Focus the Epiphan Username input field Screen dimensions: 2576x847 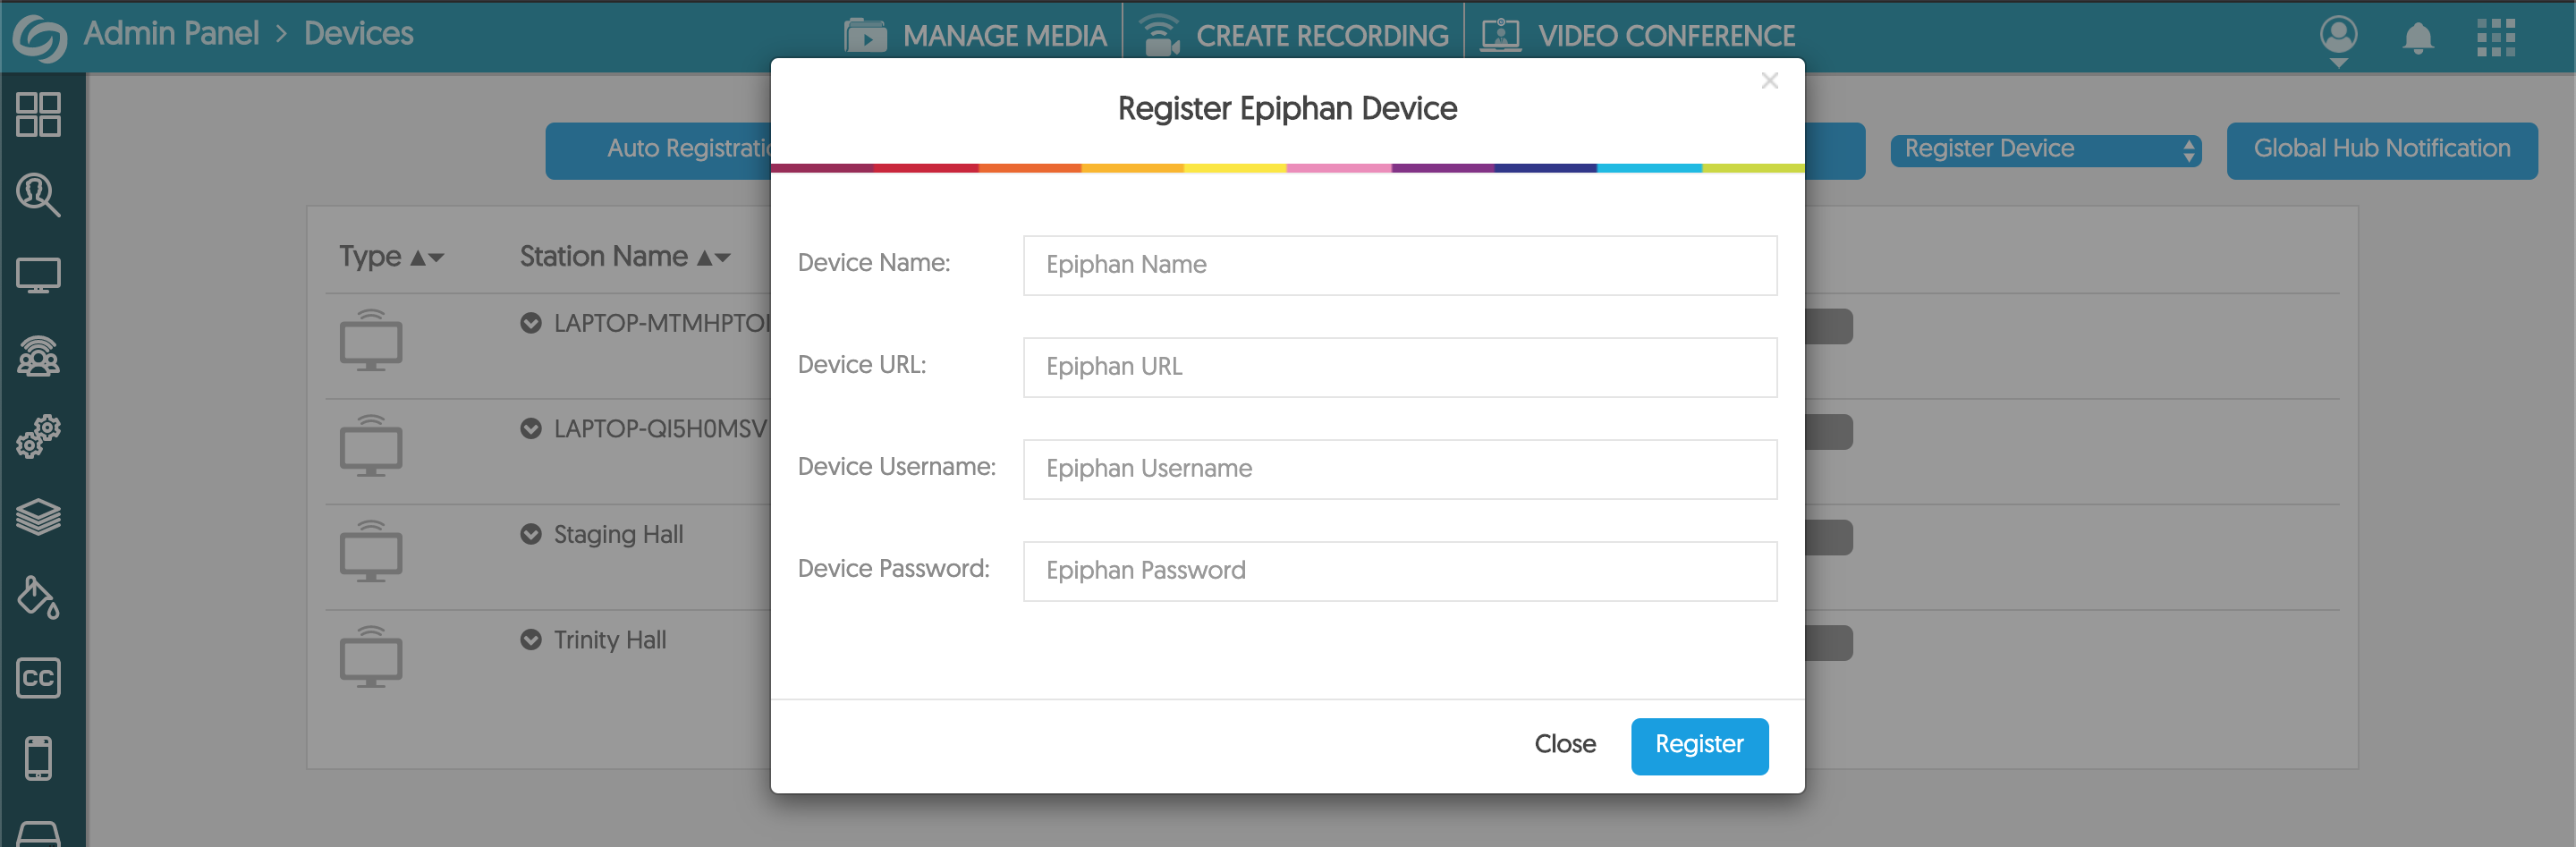point(1400,469)
